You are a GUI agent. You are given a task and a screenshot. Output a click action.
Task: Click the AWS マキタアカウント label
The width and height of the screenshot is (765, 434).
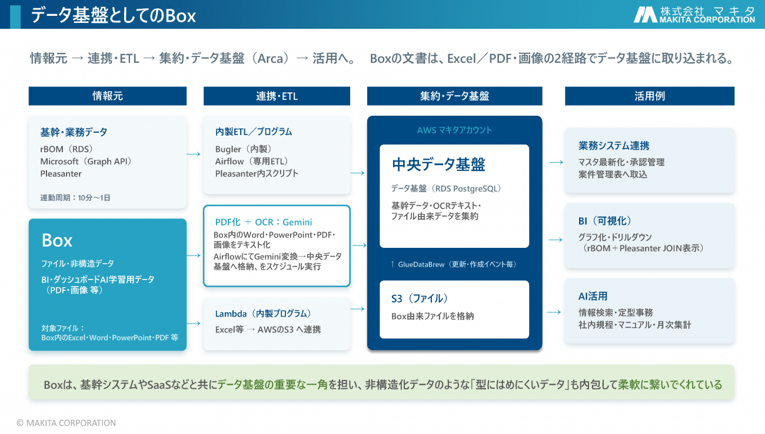[x=454, y=130]
